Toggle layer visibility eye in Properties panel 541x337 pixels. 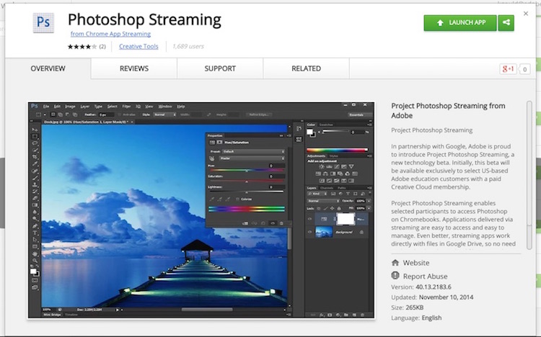tap(273, 223)
